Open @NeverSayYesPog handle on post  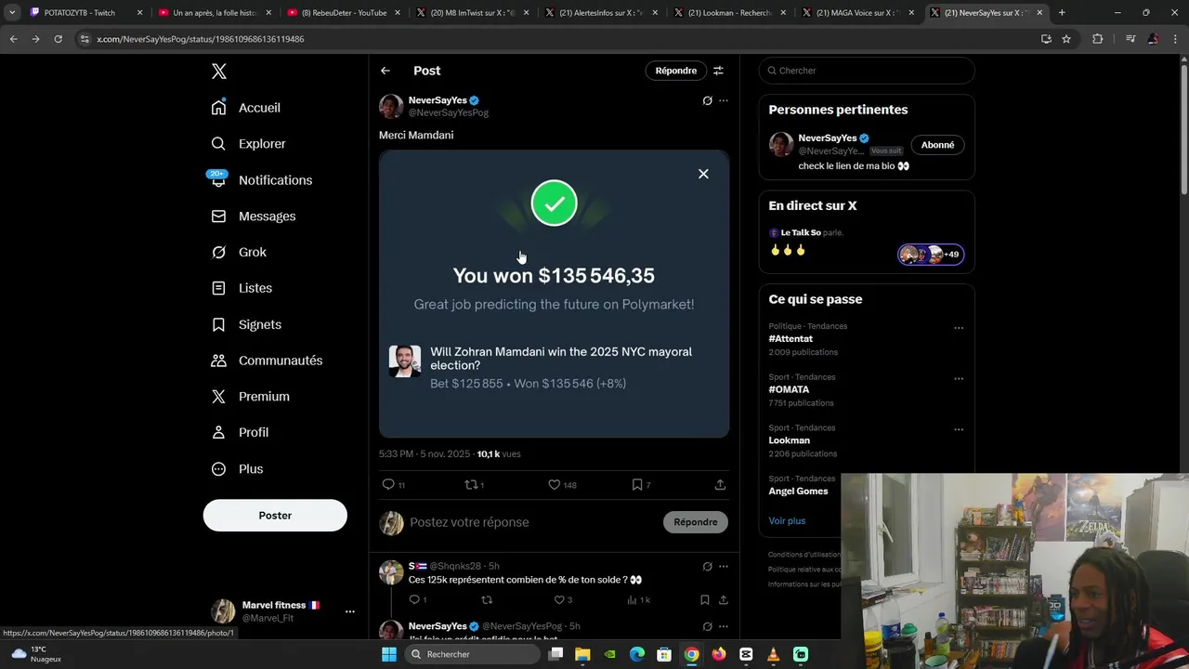coord(449,112)
